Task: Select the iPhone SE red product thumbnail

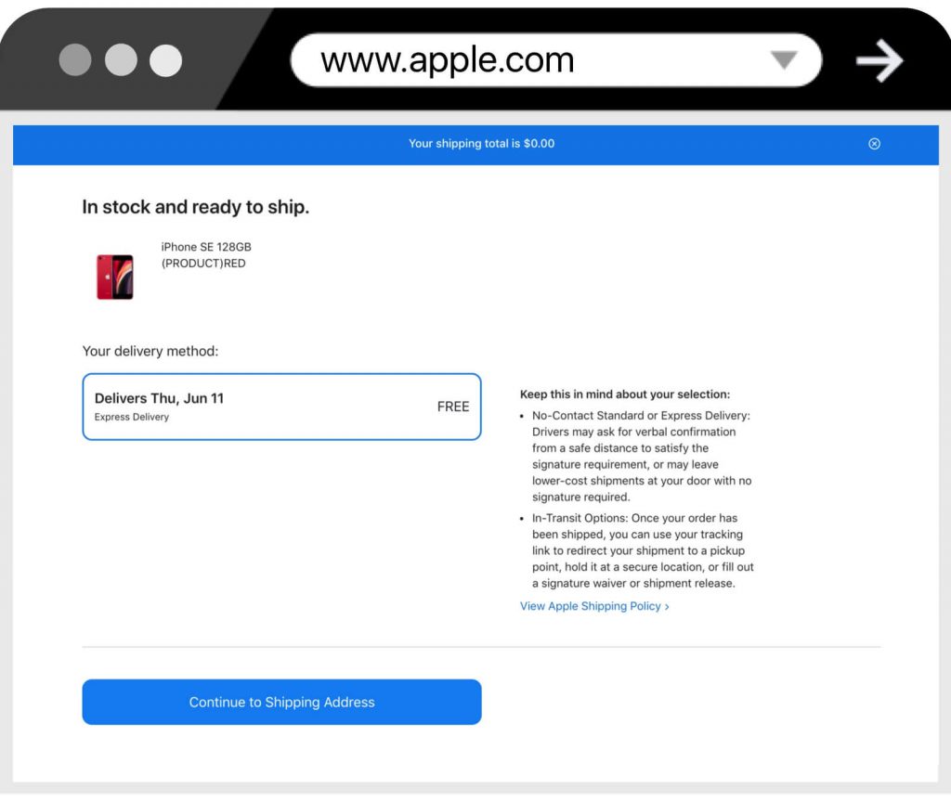Action: click(114, 277)
